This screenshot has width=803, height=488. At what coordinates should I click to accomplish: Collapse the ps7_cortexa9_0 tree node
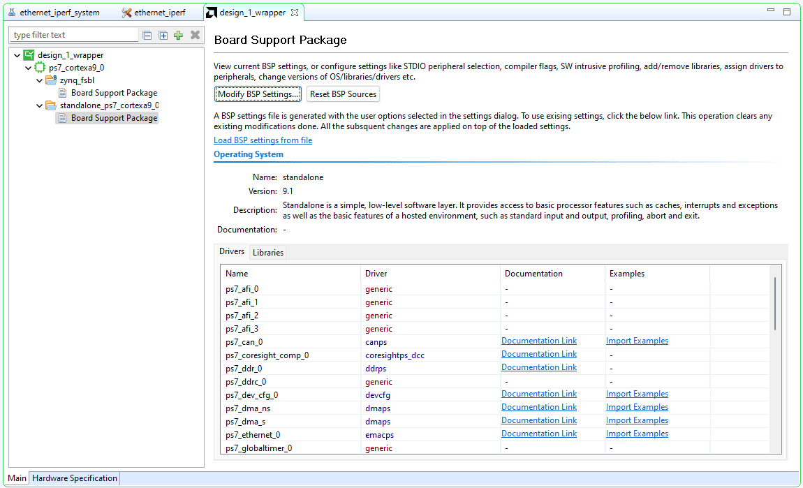28,68
